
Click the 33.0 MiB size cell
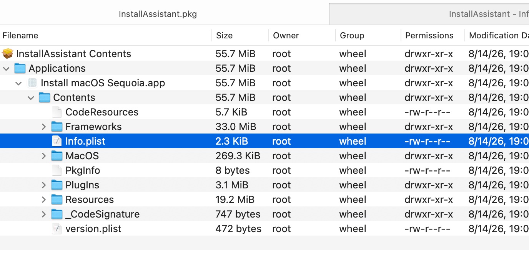point(235,127)
